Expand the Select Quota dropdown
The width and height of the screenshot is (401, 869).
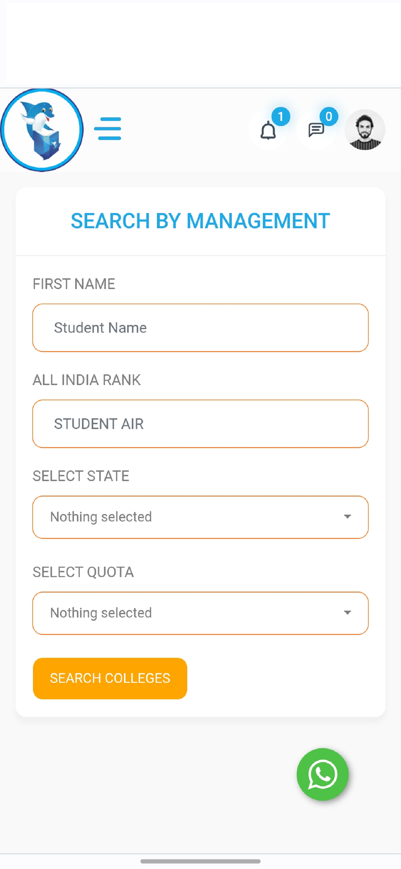pos(200,613)
